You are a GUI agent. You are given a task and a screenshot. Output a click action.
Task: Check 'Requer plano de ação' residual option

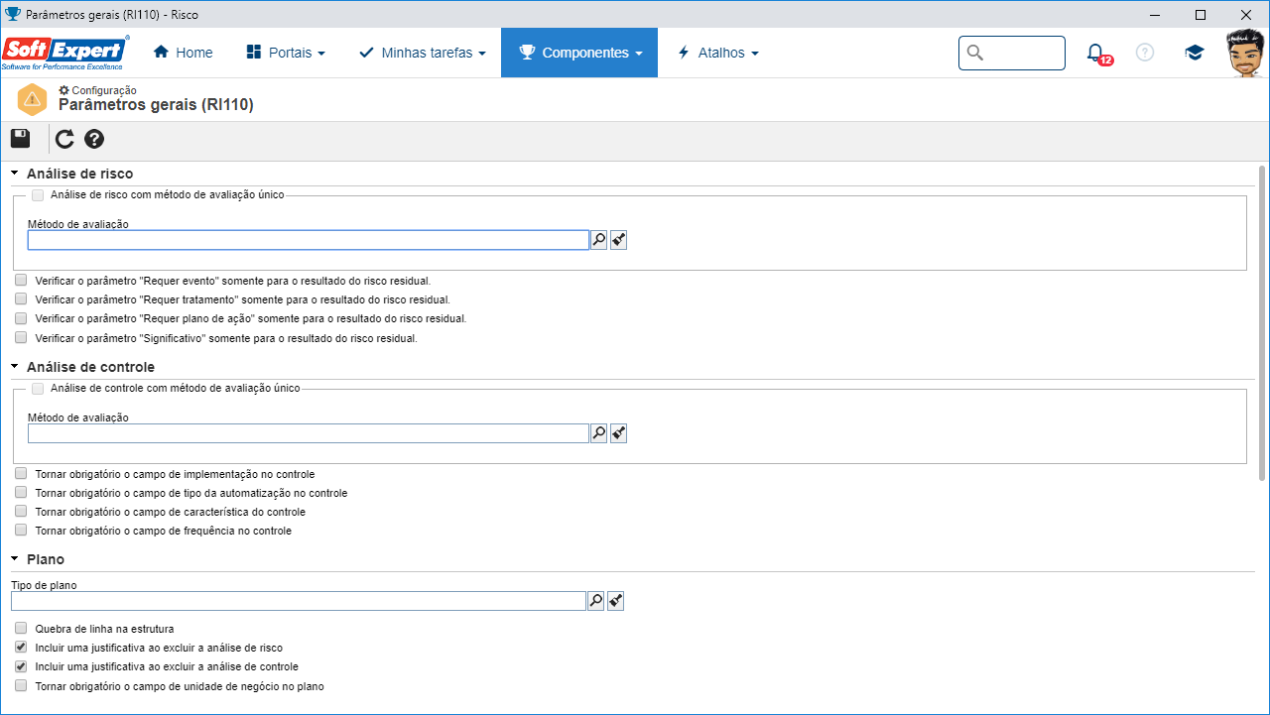click(21, 318)
